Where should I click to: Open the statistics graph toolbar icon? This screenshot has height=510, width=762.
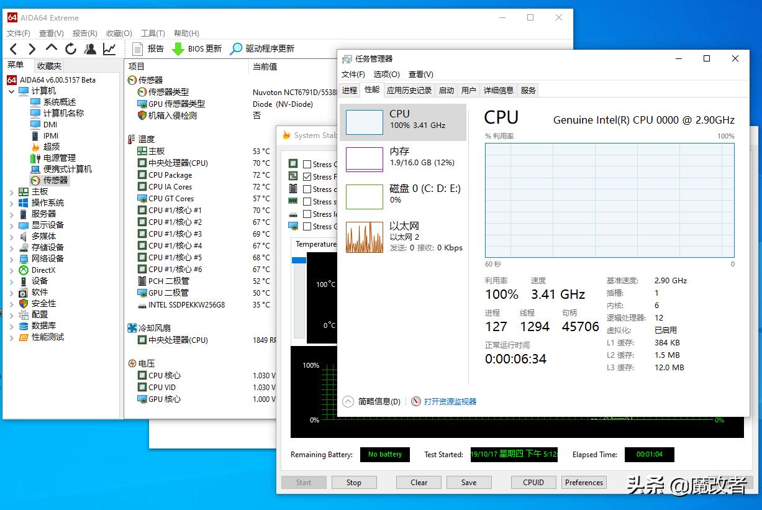[x=109, y=48]
